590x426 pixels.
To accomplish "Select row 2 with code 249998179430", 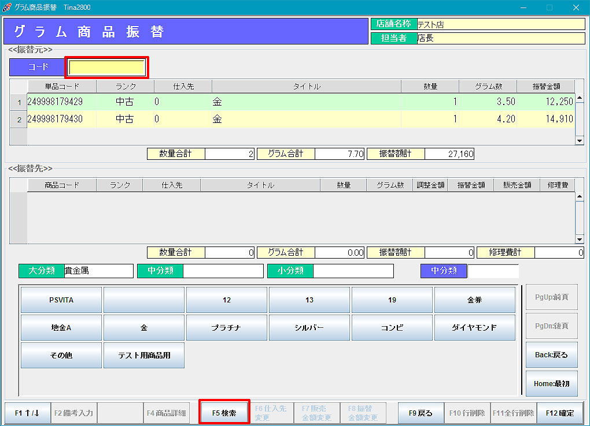I will [56, 119].
